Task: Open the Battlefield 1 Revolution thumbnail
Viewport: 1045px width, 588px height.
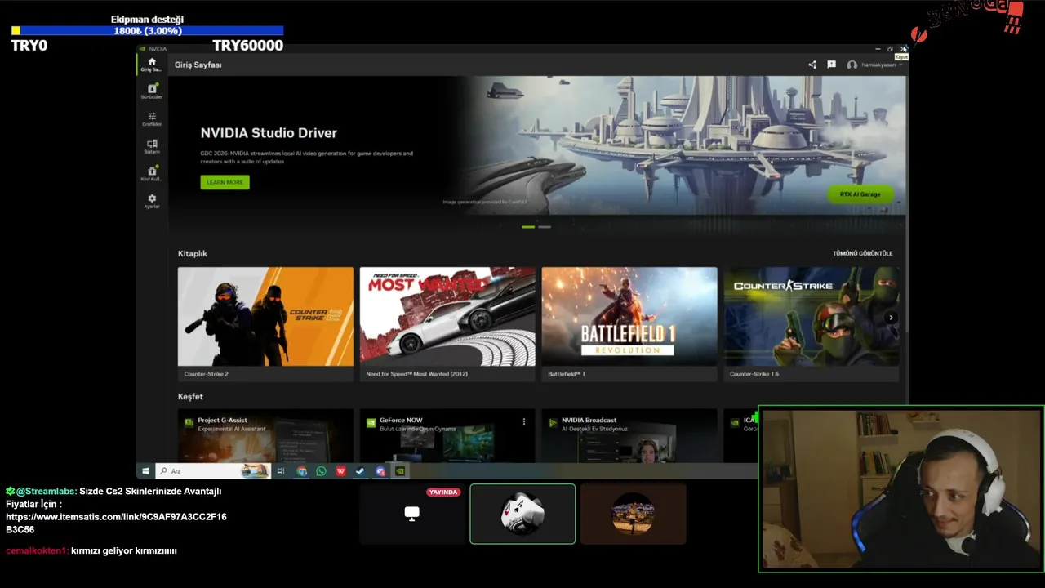Action: 629,317
